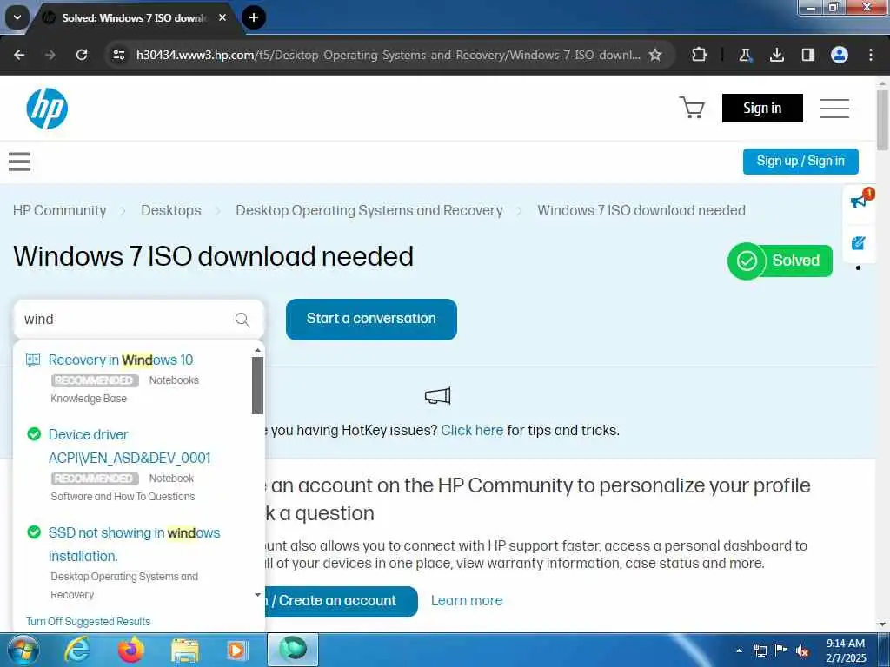Click the browser address bar URL

389,55
